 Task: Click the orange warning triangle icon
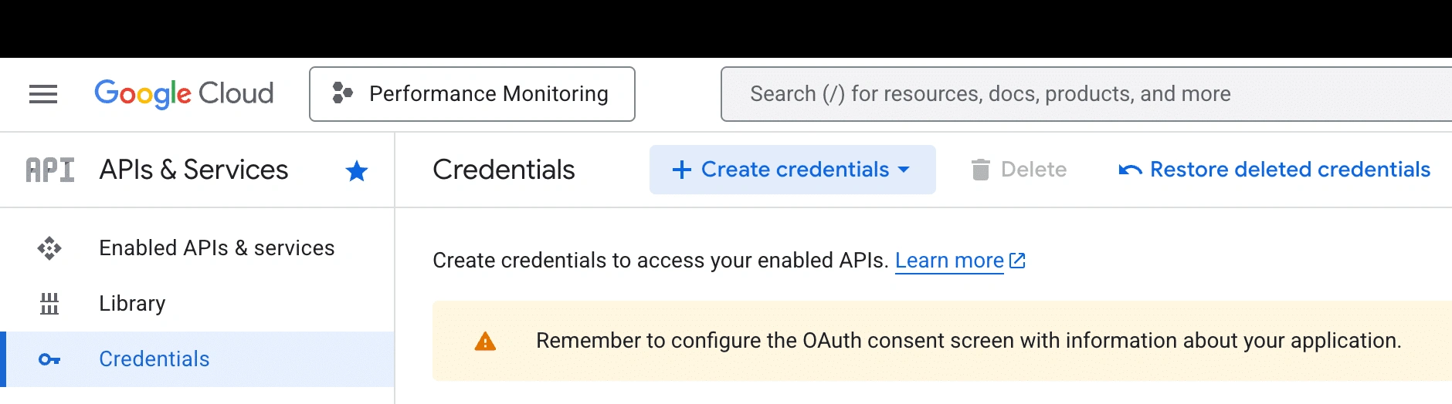pyautogui.click(x=485, y=342)
